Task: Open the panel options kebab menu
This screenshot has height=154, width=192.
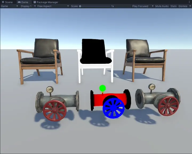Action: (x=189, y=2)
